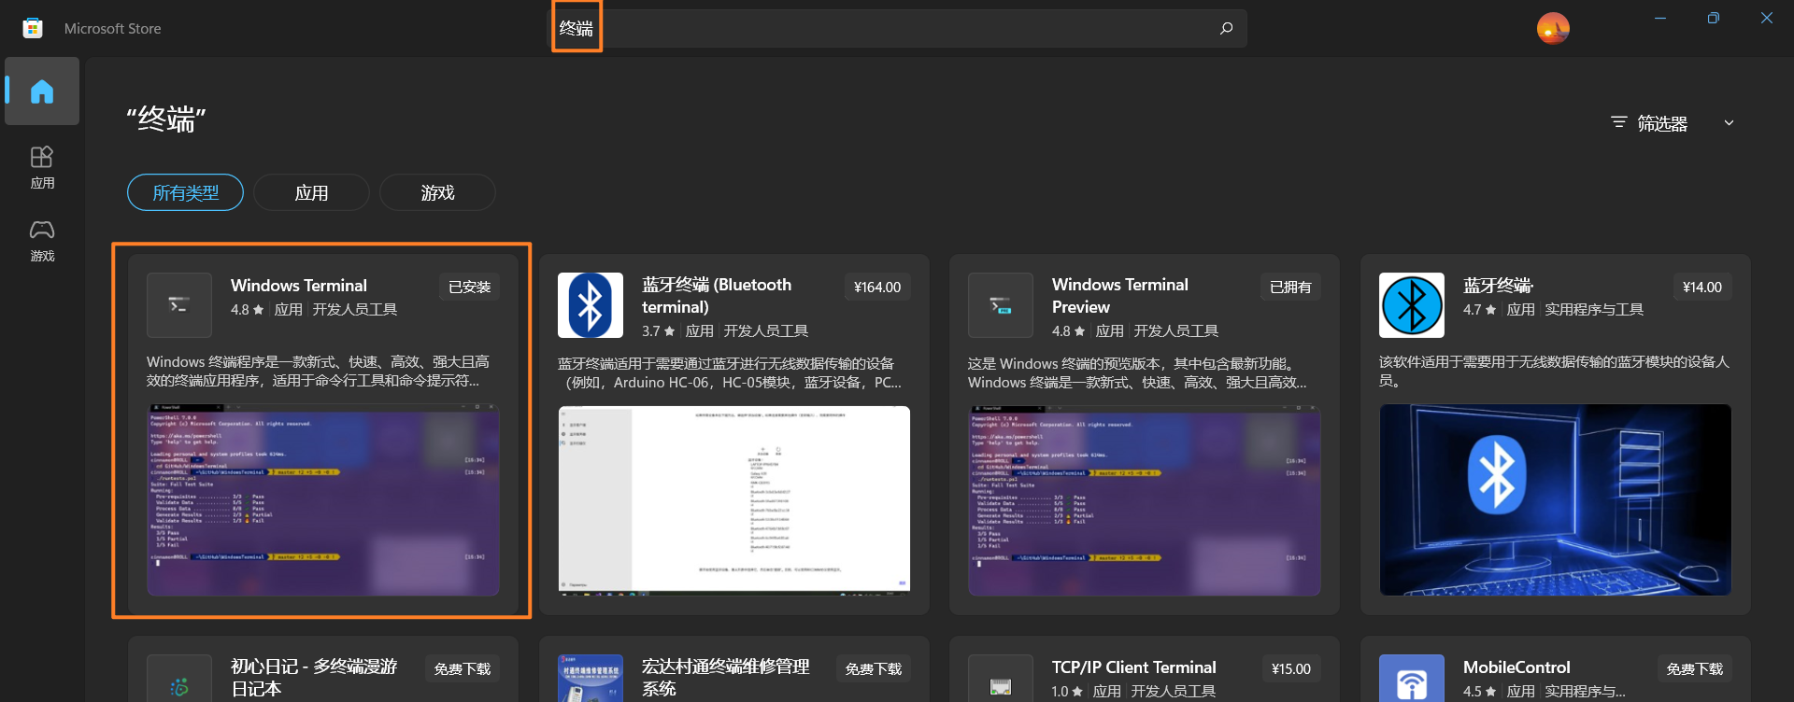Click the 已拥有 badge on Terminal Preview
The width and height of the screenshot is (1794, 702).
click(1290, 287)
